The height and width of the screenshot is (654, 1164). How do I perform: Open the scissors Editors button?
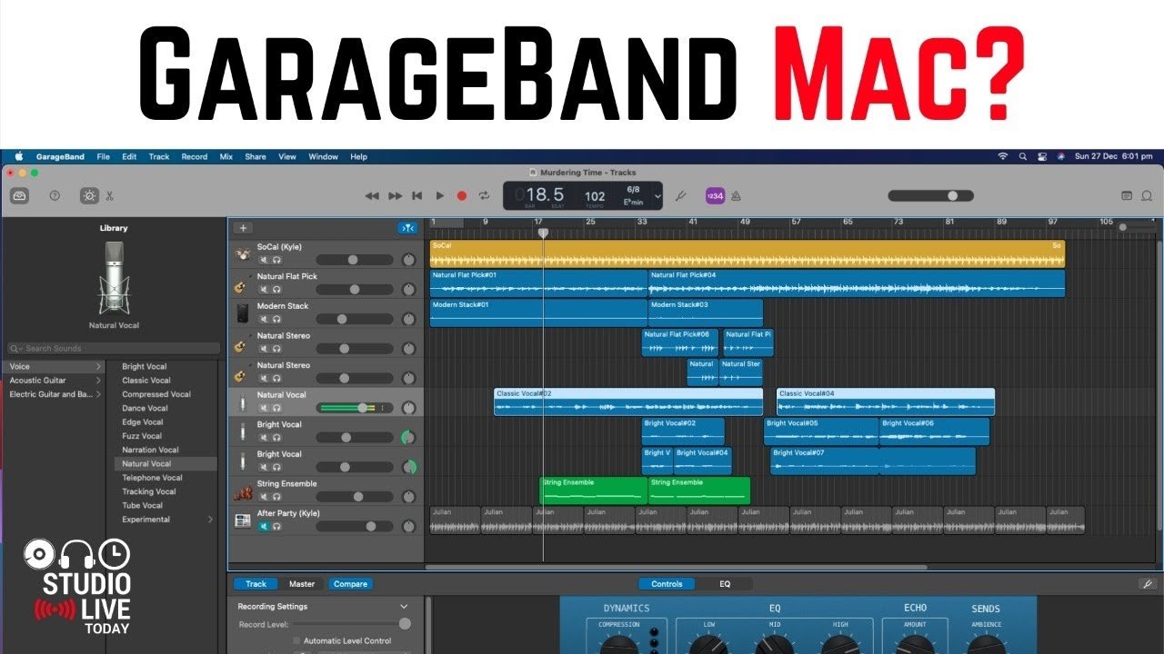coord(109,195)
